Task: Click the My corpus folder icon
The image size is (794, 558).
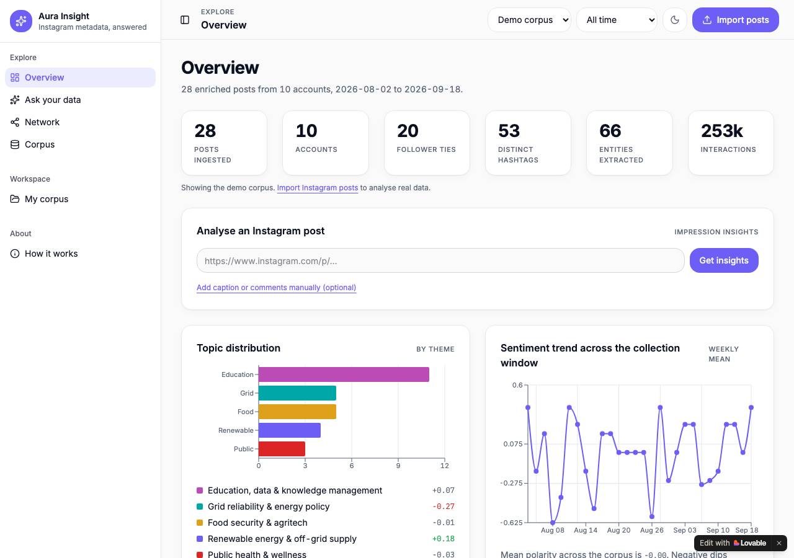Action: 15,199
